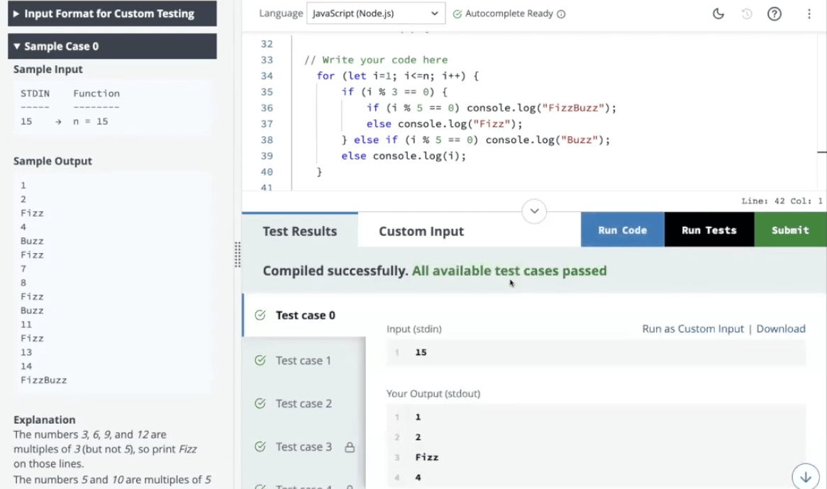Image resolution: width=827 pixels, height=489 pixels.
Task: Click the 'Explanation' heading
Action: pyautogui.click(x=44, y=420)
